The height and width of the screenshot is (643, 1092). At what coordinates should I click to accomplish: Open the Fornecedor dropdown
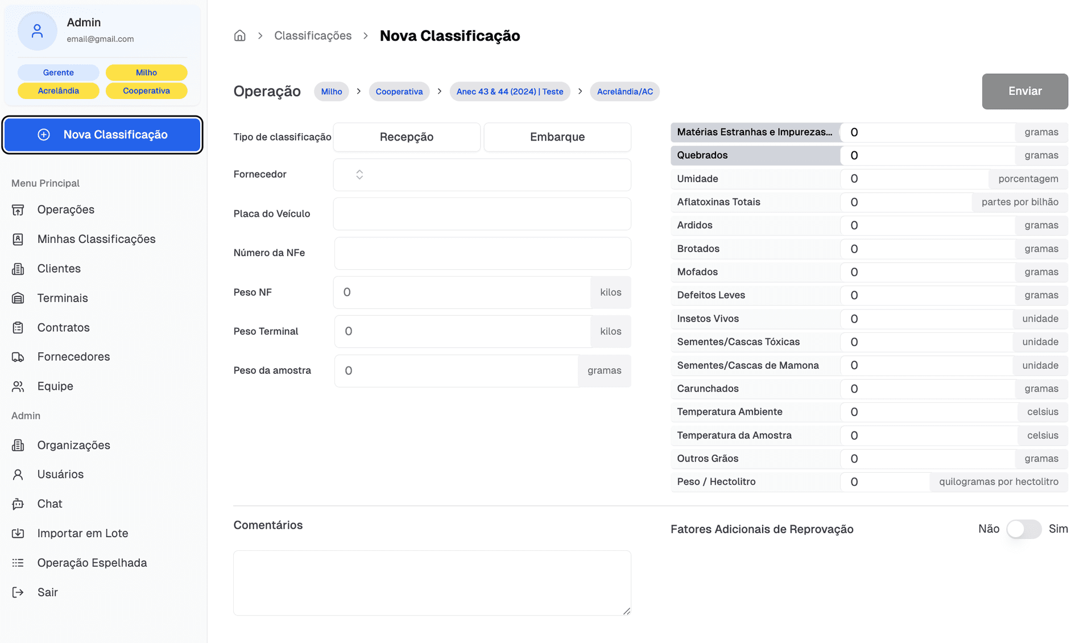coord(481,175)
